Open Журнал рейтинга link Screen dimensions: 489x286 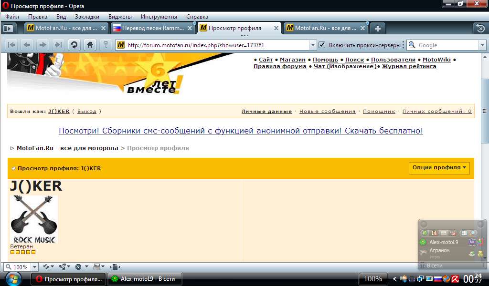click(409, 66)
